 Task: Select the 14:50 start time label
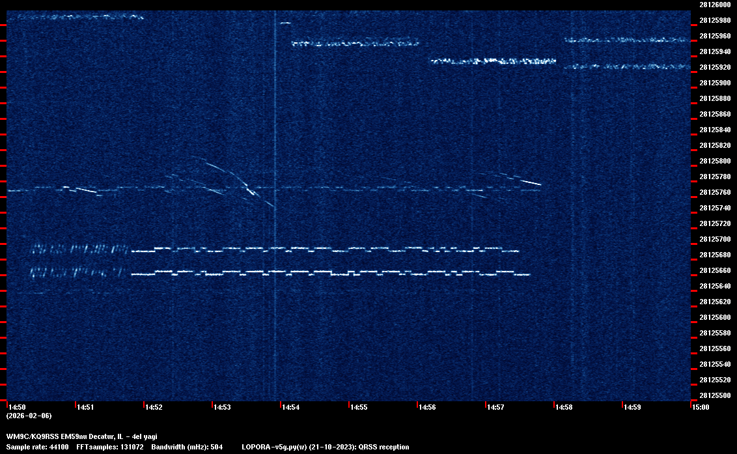coord(16,407)
